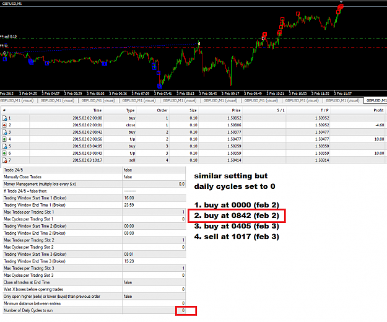Select the 'If Trade 24/5 = false then:' row

[94, 191]
